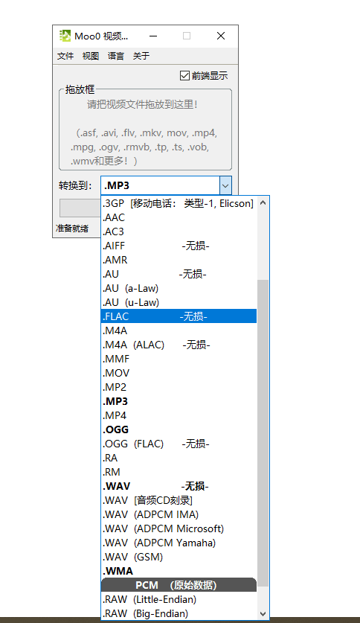Click the .MP3 combo box field
360x623 pixels.
click(160, 185)
